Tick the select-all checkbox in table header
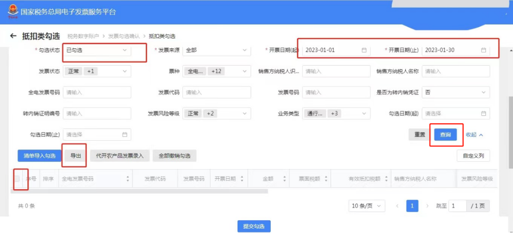 point(17,179)
